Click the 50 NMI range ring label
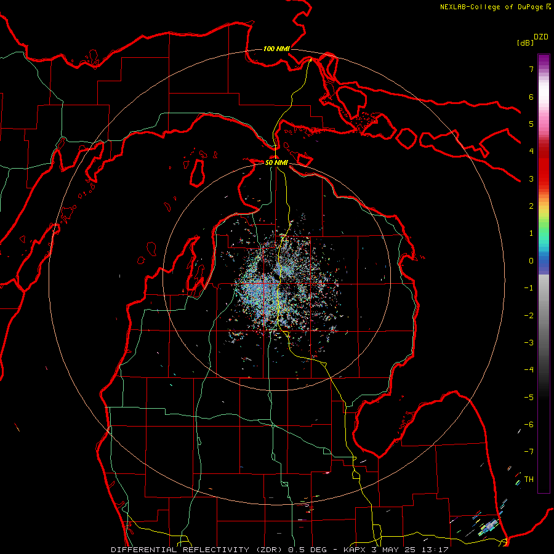Image resolution: width=554 pixels, height=554 pixels. (276, 163)
